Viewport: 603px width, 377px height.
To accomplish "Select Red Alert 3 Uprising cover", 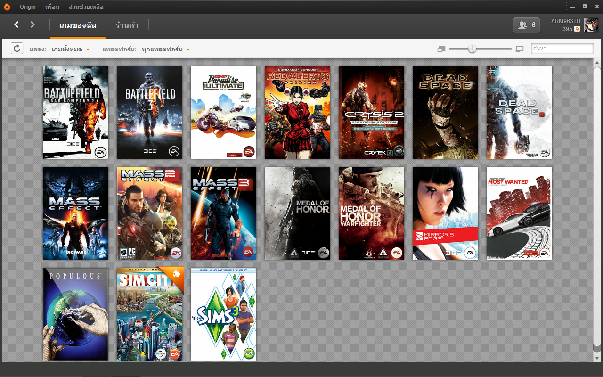I will 298,113.
